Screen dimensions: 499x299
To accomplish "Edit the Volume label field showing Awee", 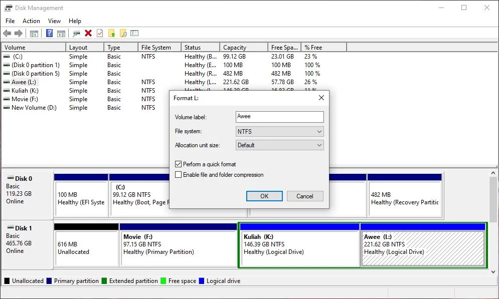I will click(279, 117).
